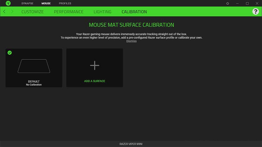This screenshot has width=262, height=147.
Task: Maximize the Razer Synapse window
Action: tap(247, 3)
